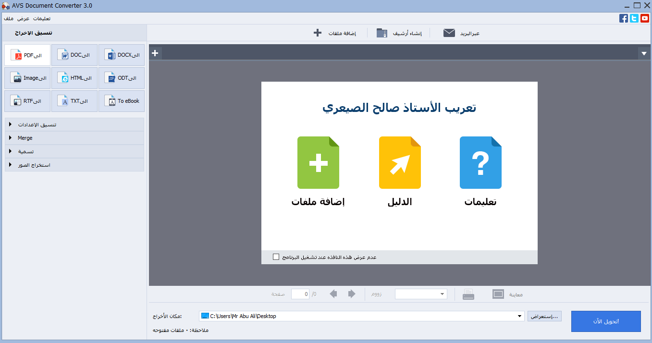This screenshot has height=343, width=652.
Task: Open the output folder path dropdown
Action: pos(519,316)
